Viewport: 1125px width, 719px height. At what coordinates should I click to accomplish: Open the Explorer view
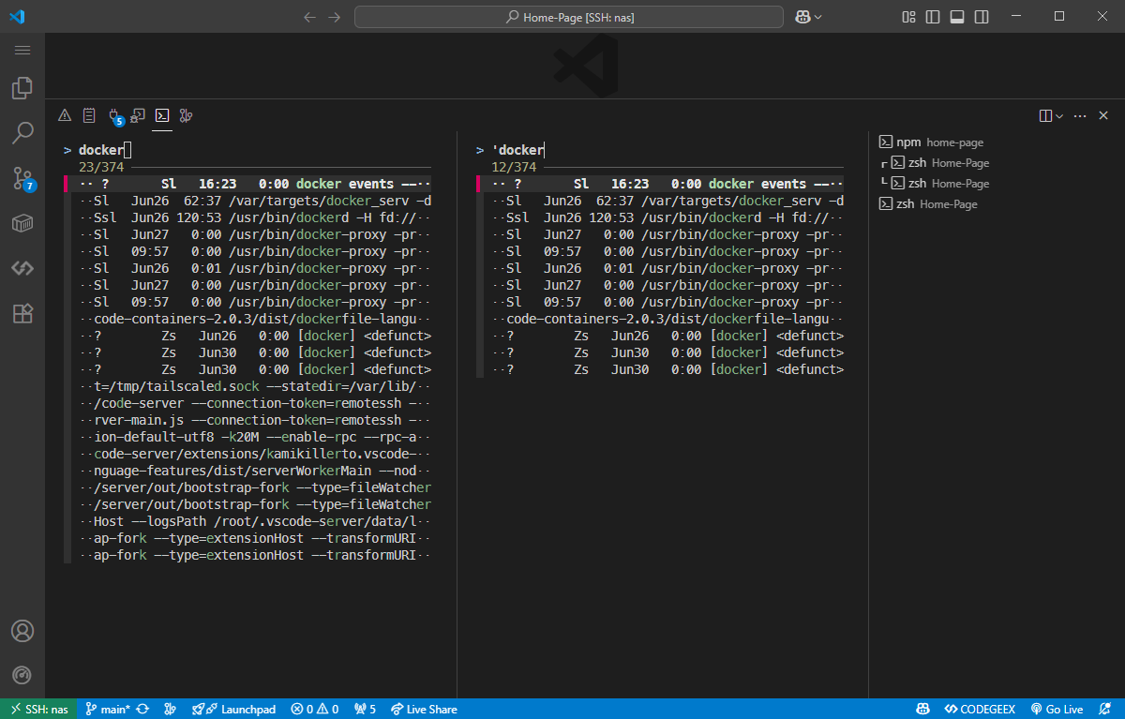pos(22,88)
